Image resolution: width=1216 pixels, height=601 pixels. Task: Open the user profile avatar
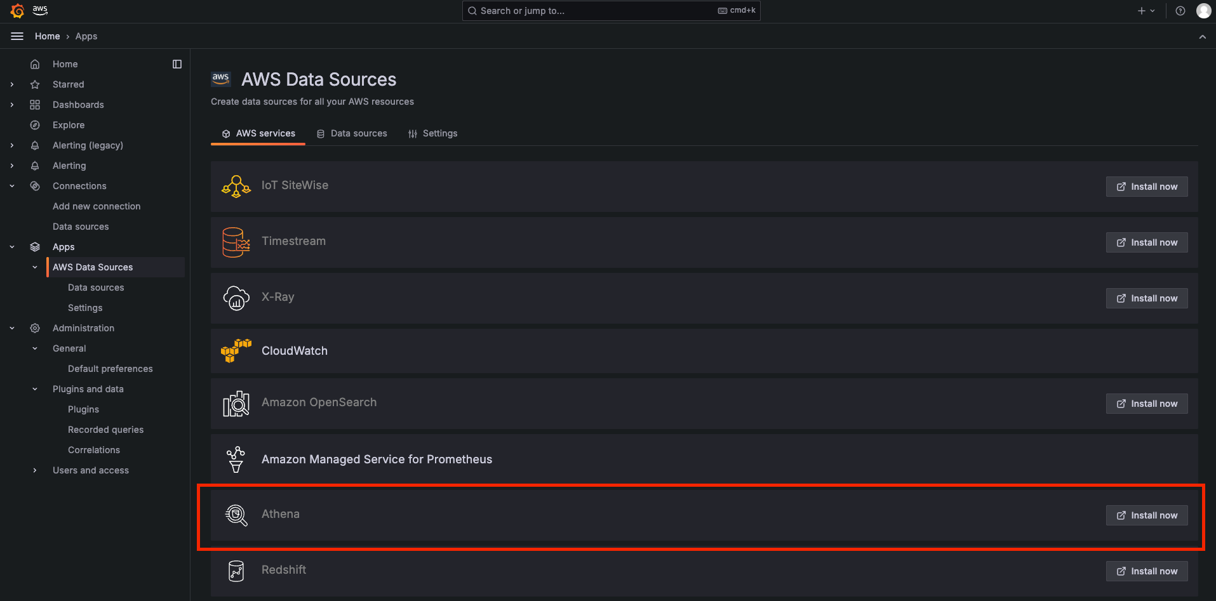(x=1203, y=11)
